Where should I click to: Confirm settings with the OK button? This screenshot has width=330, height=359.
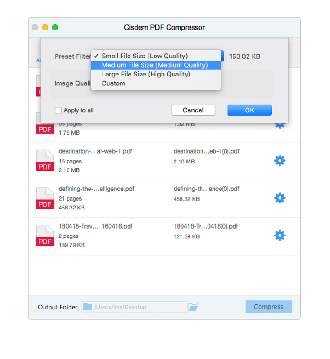point(249,110)
